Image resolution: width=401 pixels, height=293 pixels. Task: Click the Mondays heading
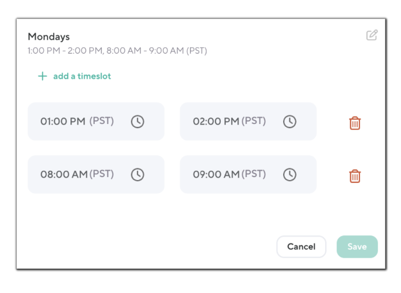point(49,37)
